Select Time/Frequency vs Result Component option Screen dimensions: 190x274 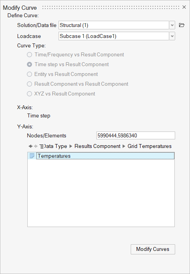click(29, 55)
